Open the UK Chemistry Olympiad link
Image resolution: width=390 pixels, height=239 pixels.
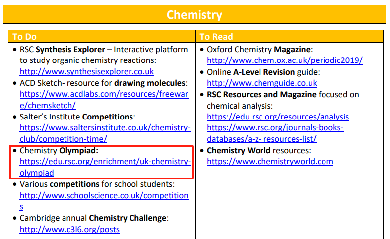(105, 162)
